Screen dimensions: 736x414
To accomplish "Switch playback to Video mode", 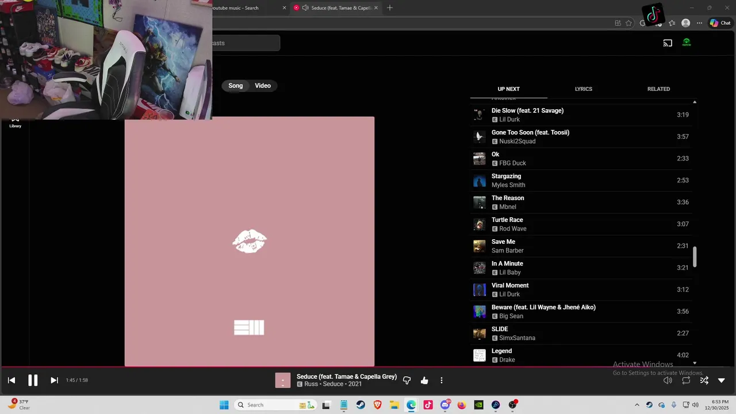I will [x=263, y=86].
